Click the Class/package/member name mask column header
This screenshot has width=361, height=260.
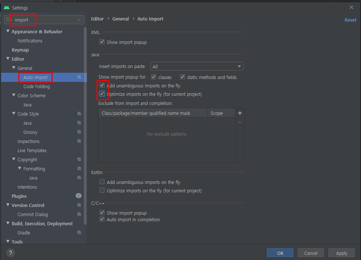(x=153, y=113)
